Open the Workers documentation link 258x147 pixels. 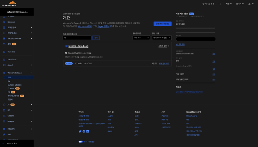[84, 26]
